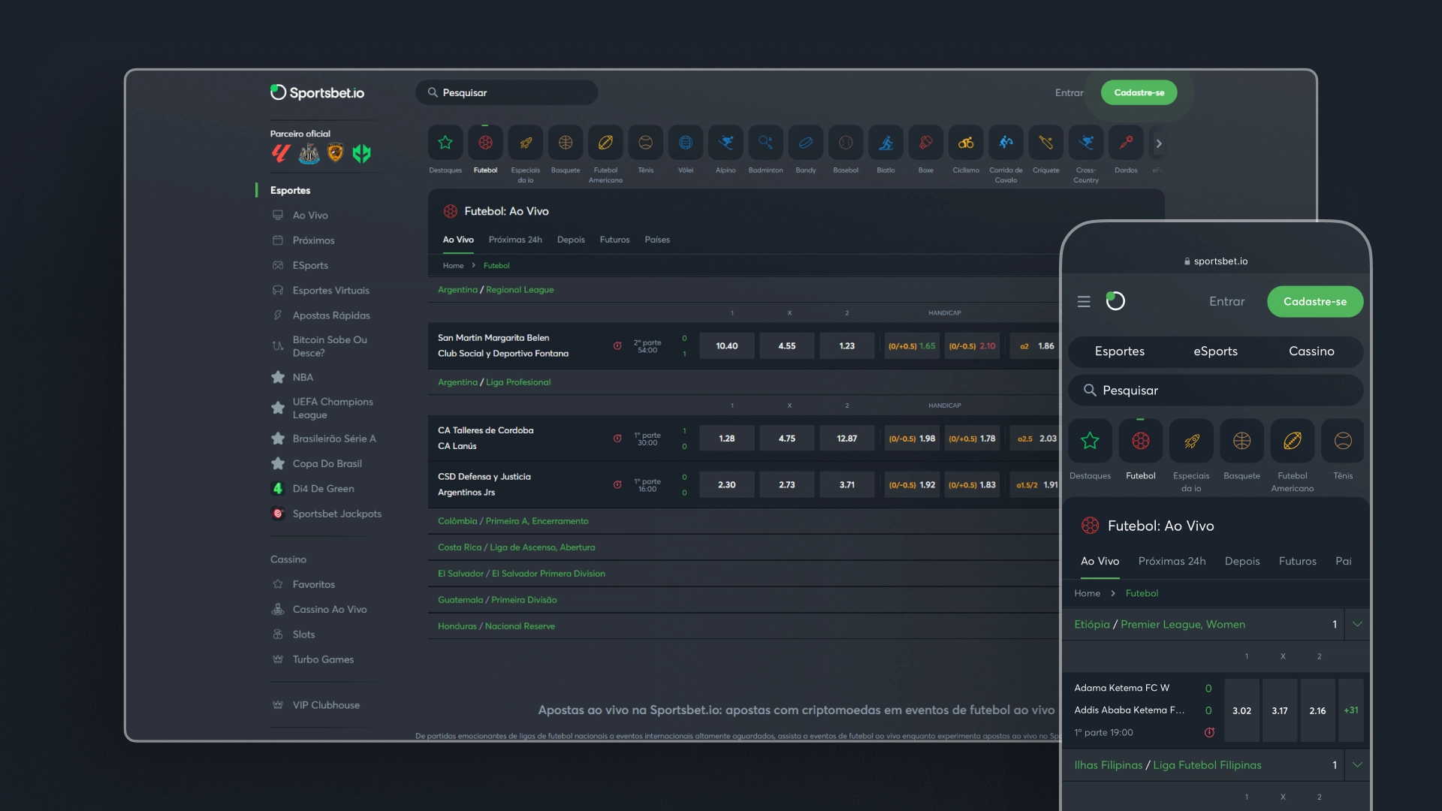Choose Futebol Americano icon on mobile view
The height and width of the screenshot is (811, 1442).
1293,441
